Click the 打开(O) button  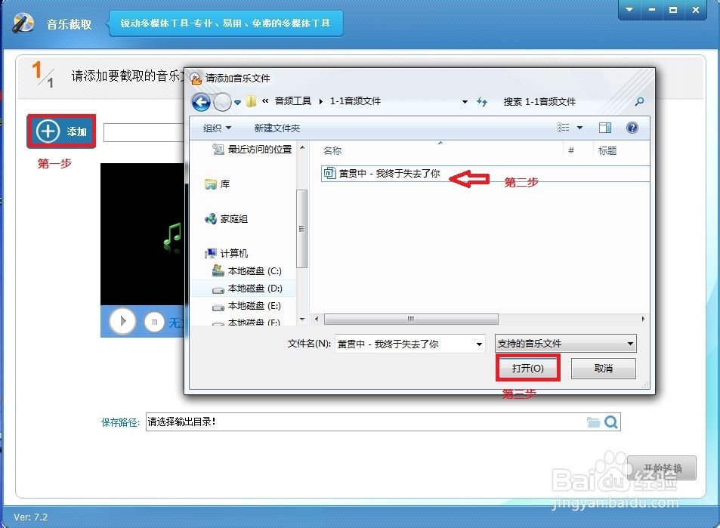pos(527,368)
